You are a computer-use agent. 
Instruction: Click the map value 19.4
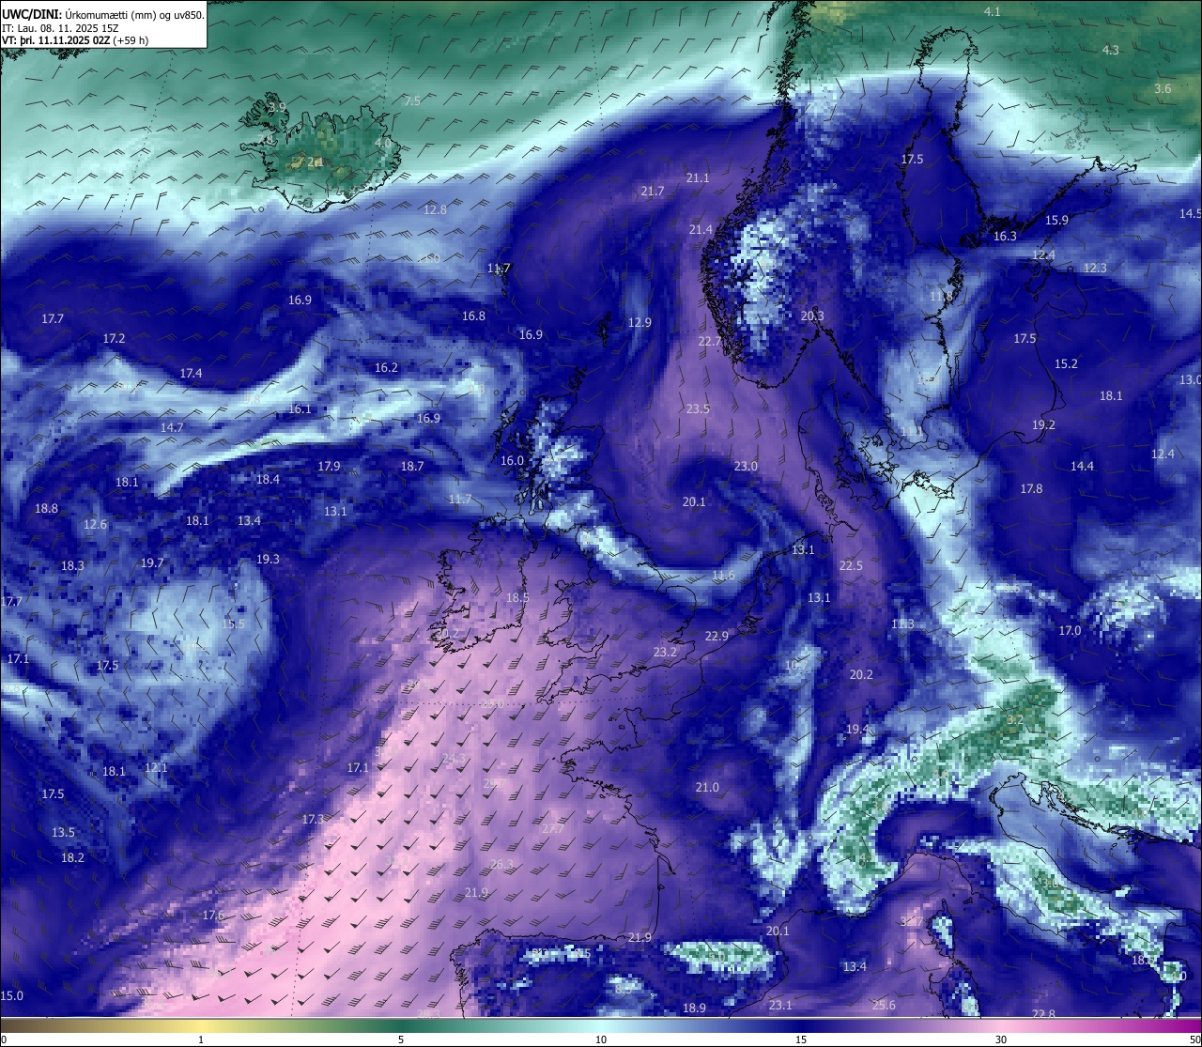856,729
